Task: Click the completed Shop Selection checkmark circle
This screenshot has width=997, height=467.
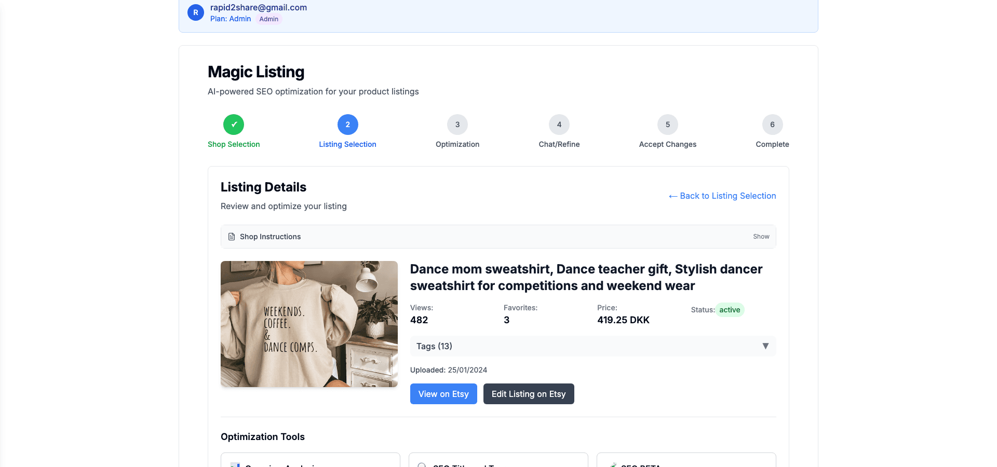Action: (x=234, y=125)
